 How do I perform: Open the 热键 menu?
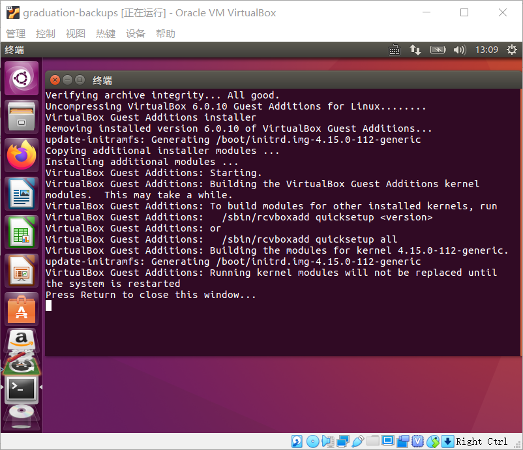click(x=106, y=34)
